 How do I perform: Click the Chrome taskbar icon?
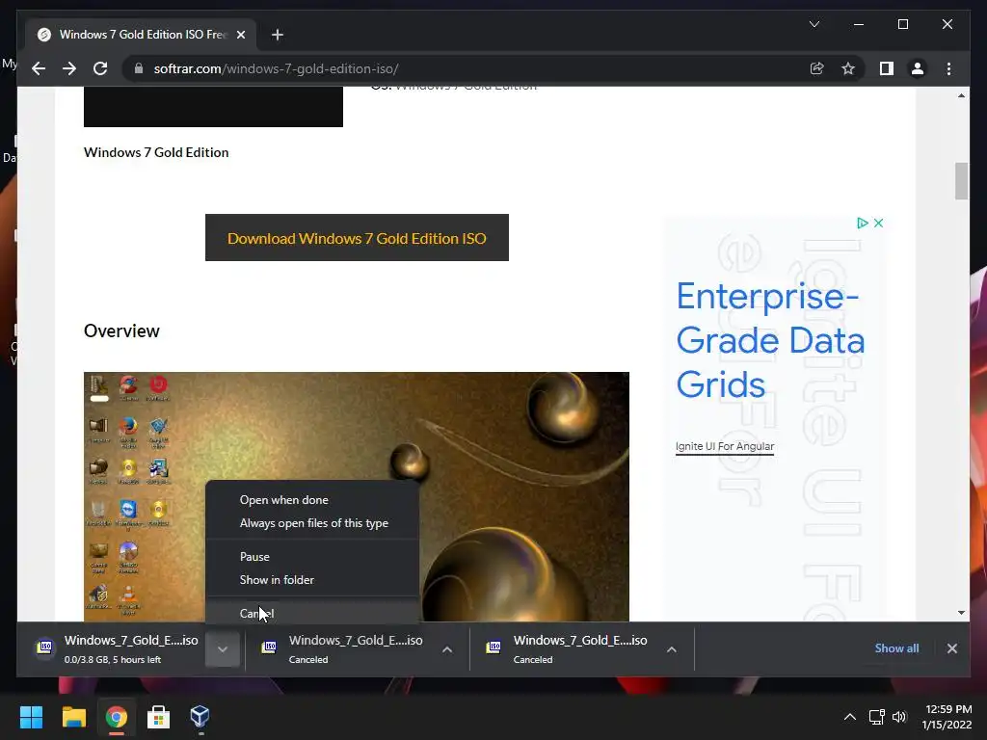click(x=117, y=717)
